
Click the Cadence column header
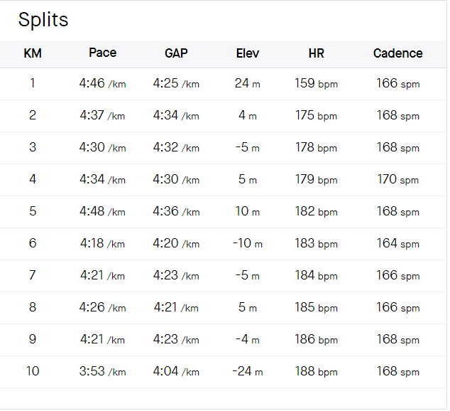397,53
